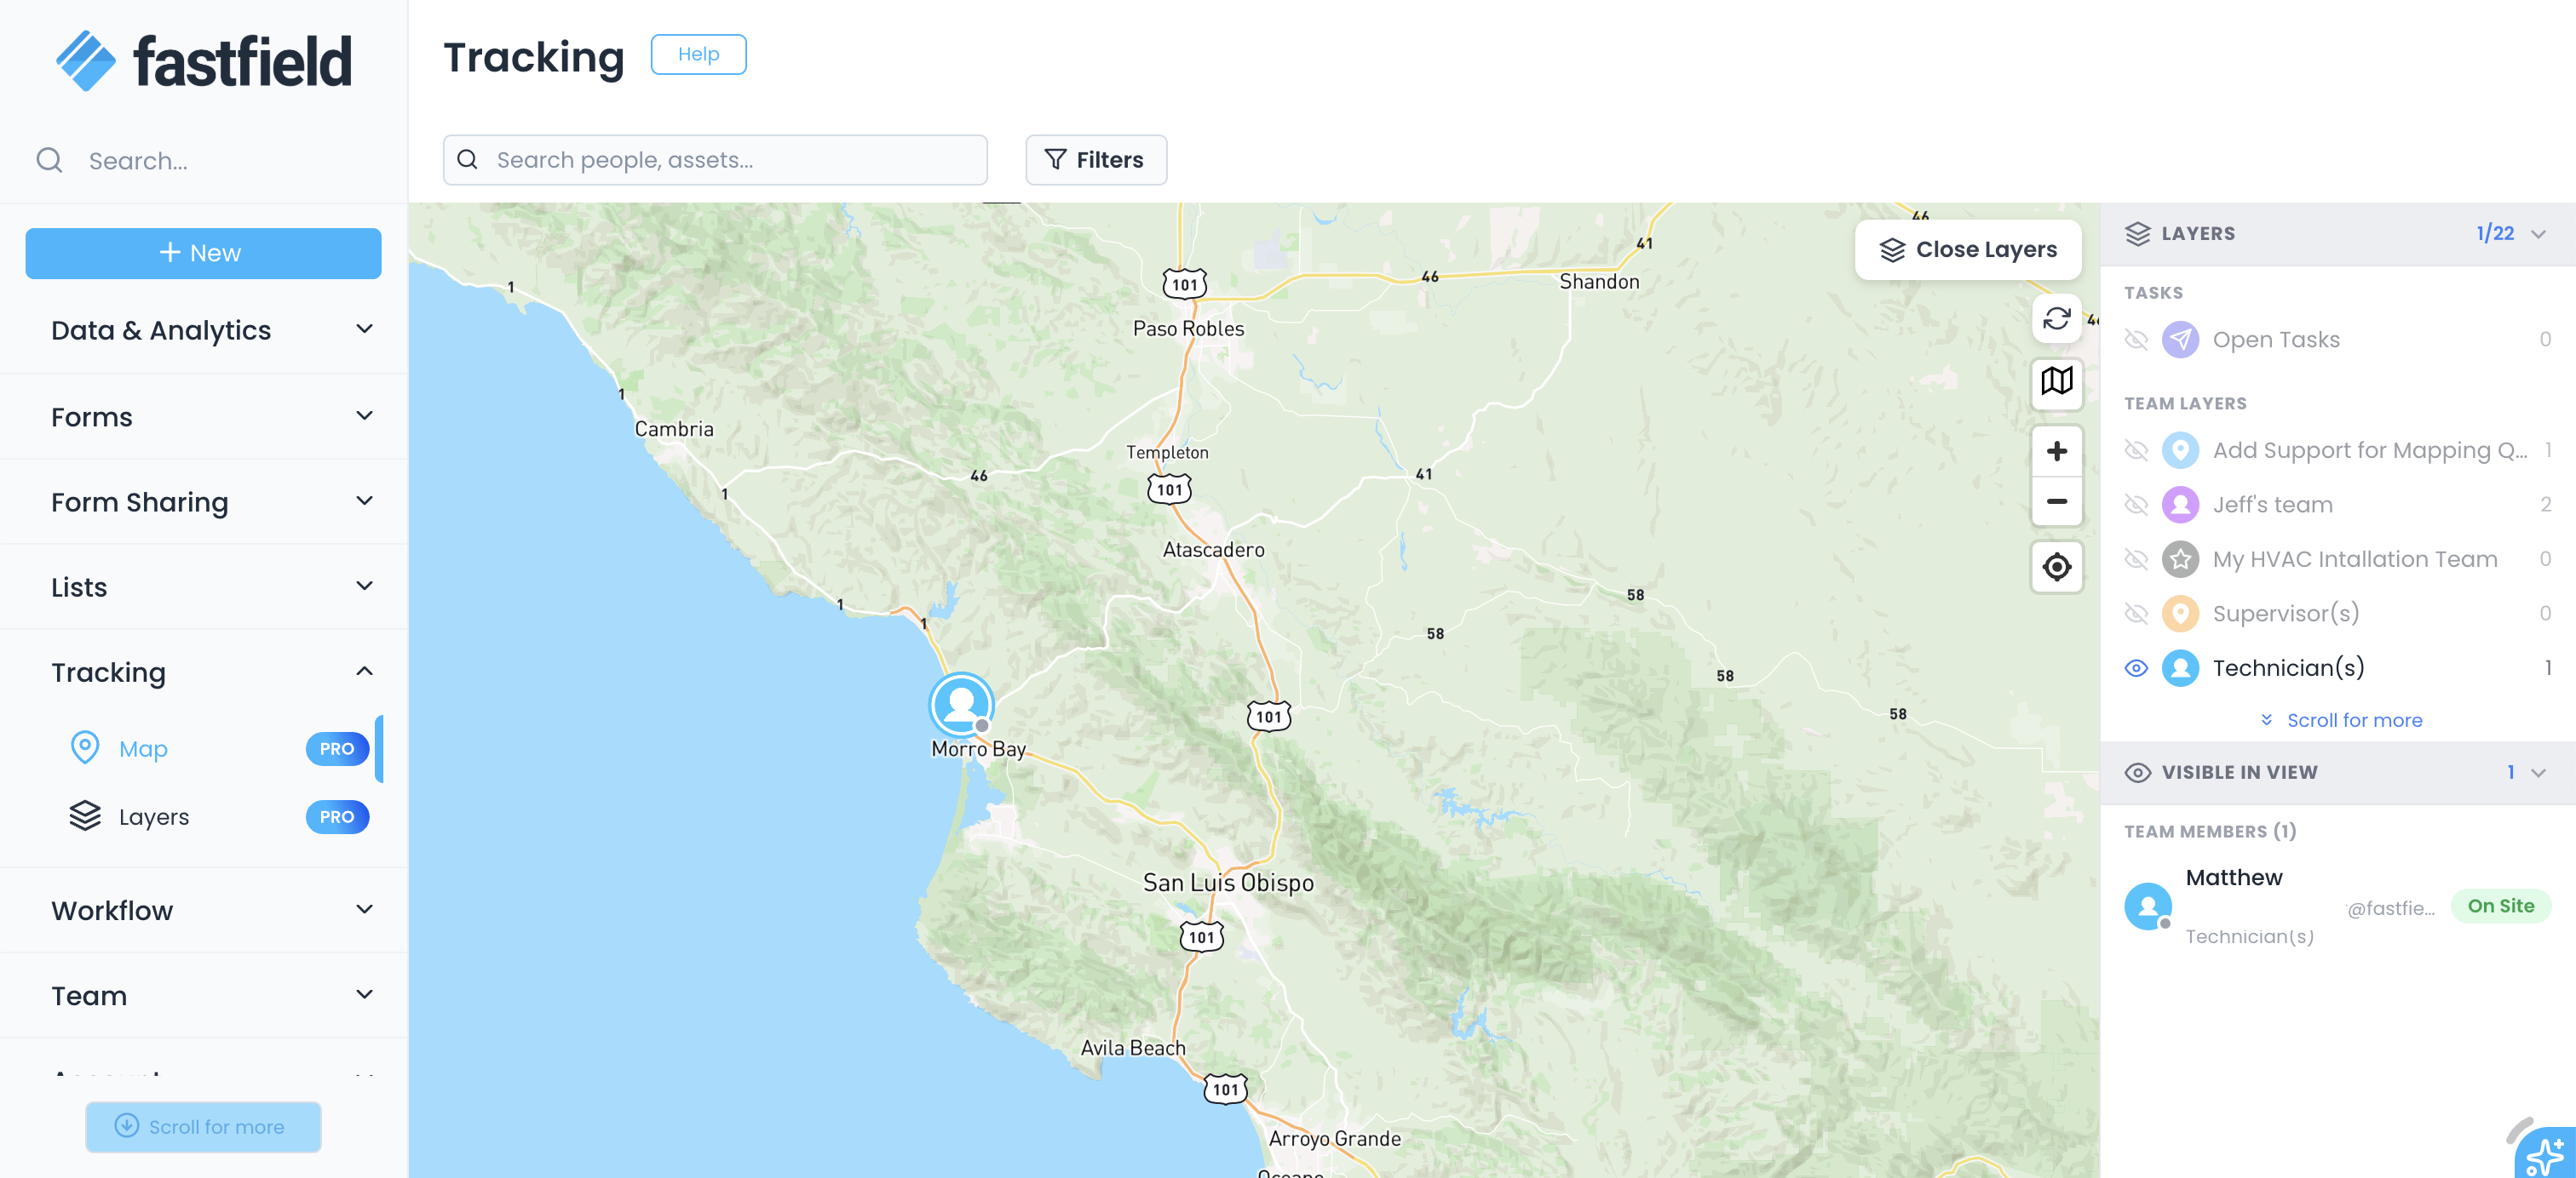Focus the Search people, assets field
This screenshot has height=1178, width=2576.
coord(730,160)
